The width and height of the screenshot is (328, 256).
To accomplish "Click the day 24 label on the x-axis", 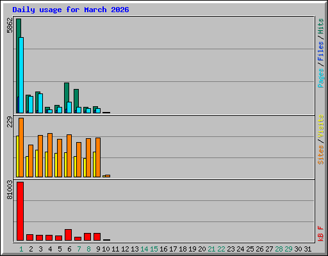I will [x=240, y=249].
